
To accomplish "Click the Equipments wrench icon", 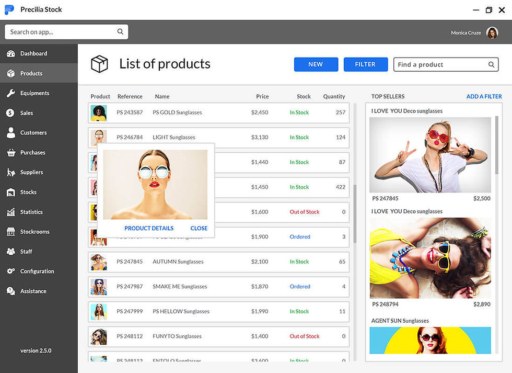I will (11, 93).
